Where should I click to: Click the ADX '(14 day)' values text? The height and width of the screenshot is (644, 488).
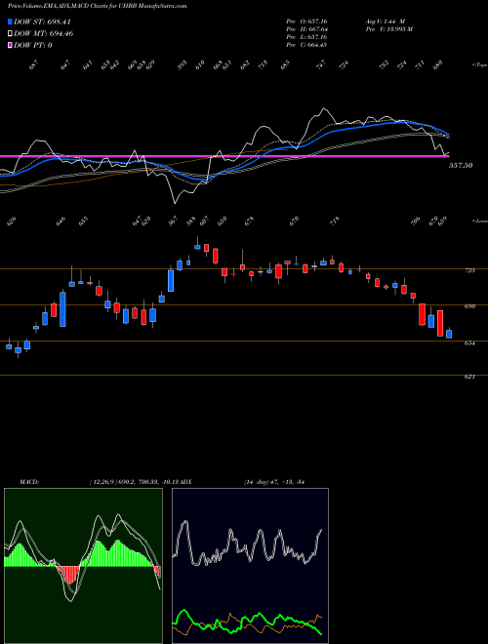(273, 482)
